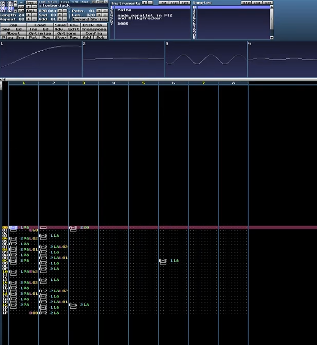Click Play Sng button
Image resolution: width=317 pixels, height=345 pixels.
[x=13, y=37]
